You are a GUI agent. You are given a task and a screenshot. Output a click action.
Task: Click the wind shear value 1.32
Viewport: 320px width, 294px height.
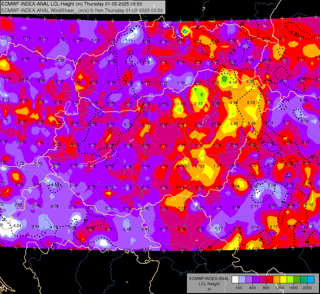pos(163,83)
